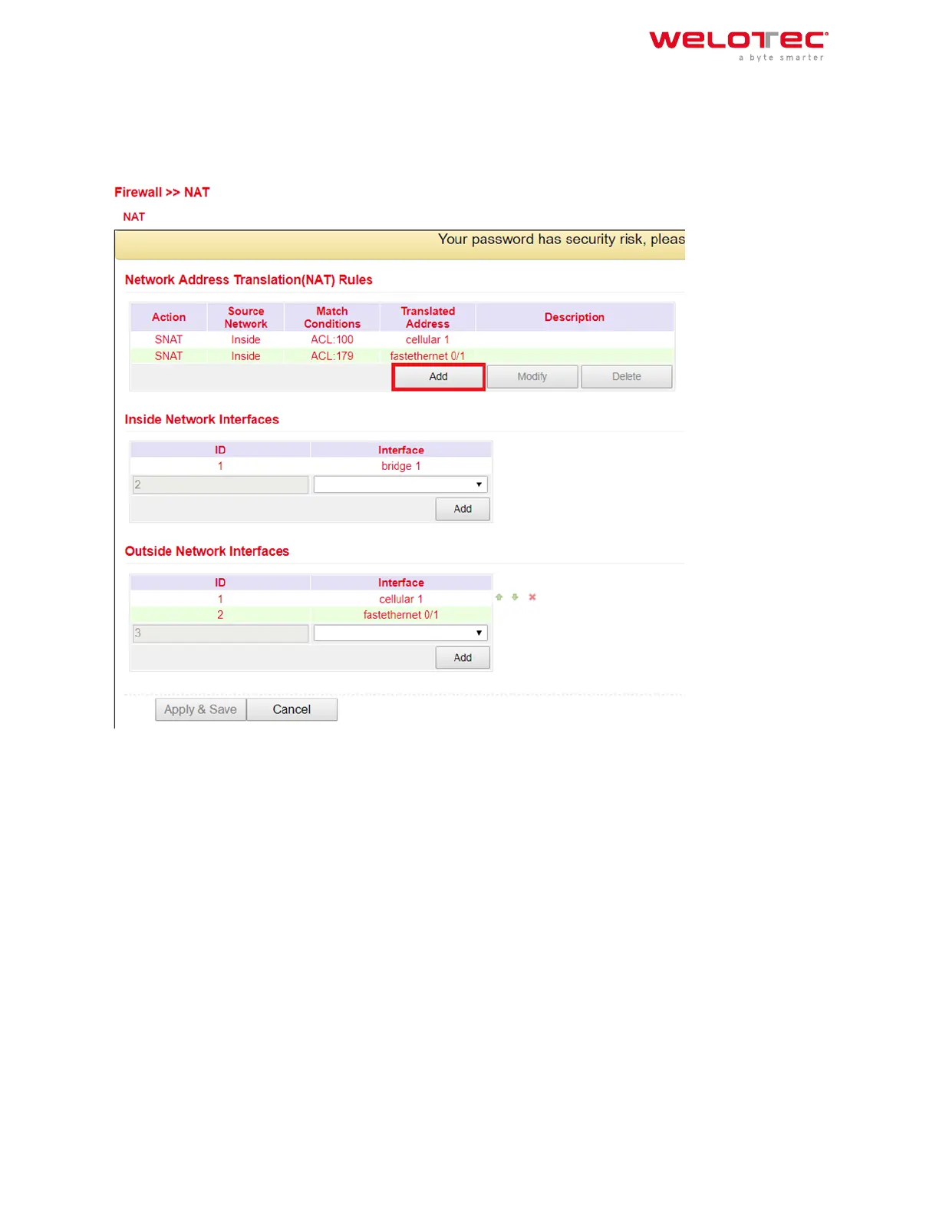Select cellular 1 row in Outside Network Interfaces
The width and height of the screenshot is (939, 1216).
point(311,599)
